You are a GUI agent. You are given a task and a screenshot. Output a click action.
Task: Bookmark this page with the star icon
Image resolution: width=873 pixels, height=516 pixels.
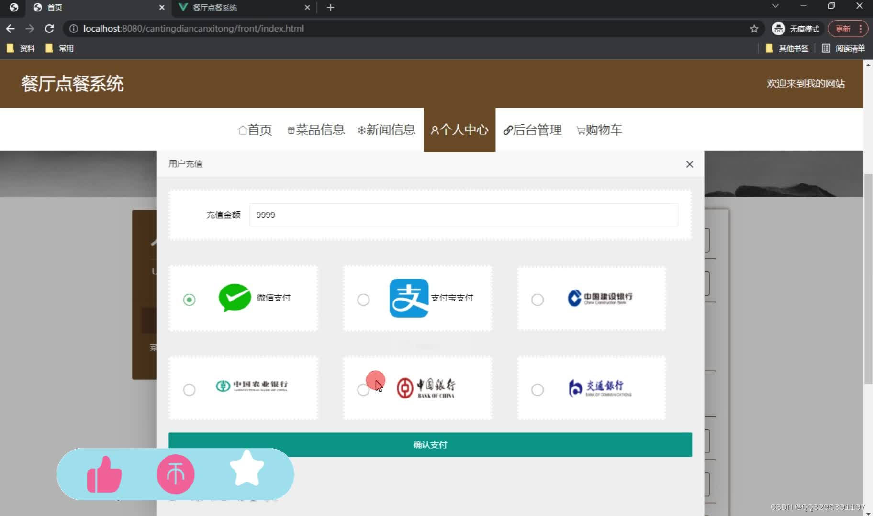pos(754,29)
